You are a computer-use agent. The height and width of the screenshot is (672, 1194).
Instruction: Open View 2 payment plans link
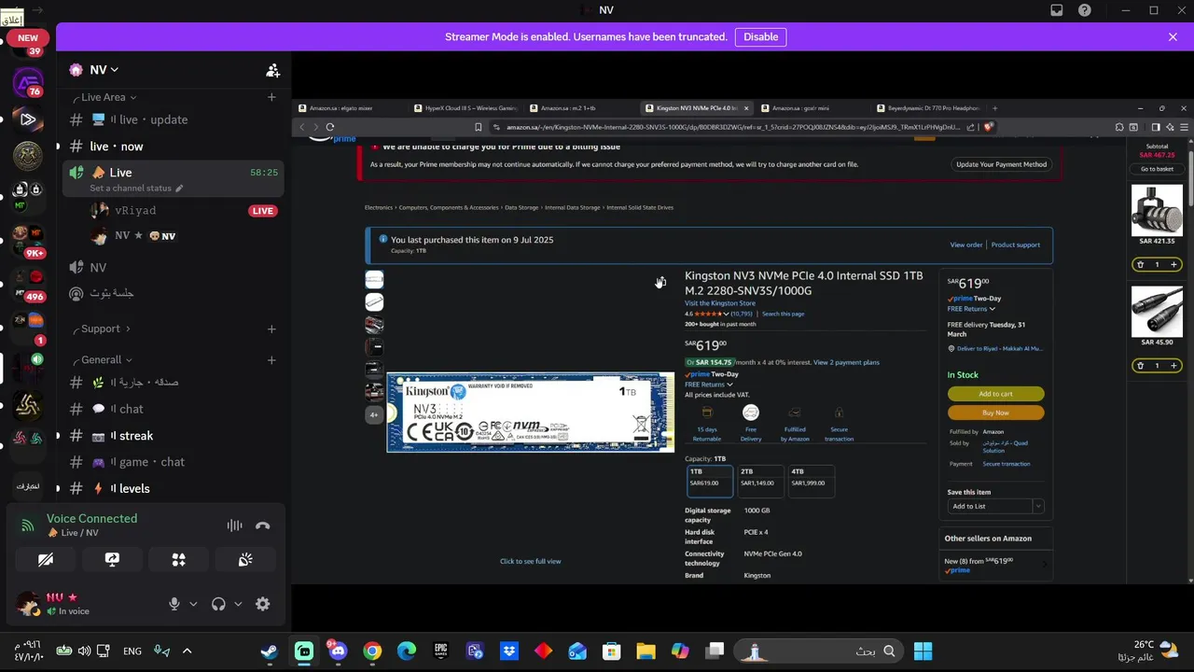click(x=846, y=362)
